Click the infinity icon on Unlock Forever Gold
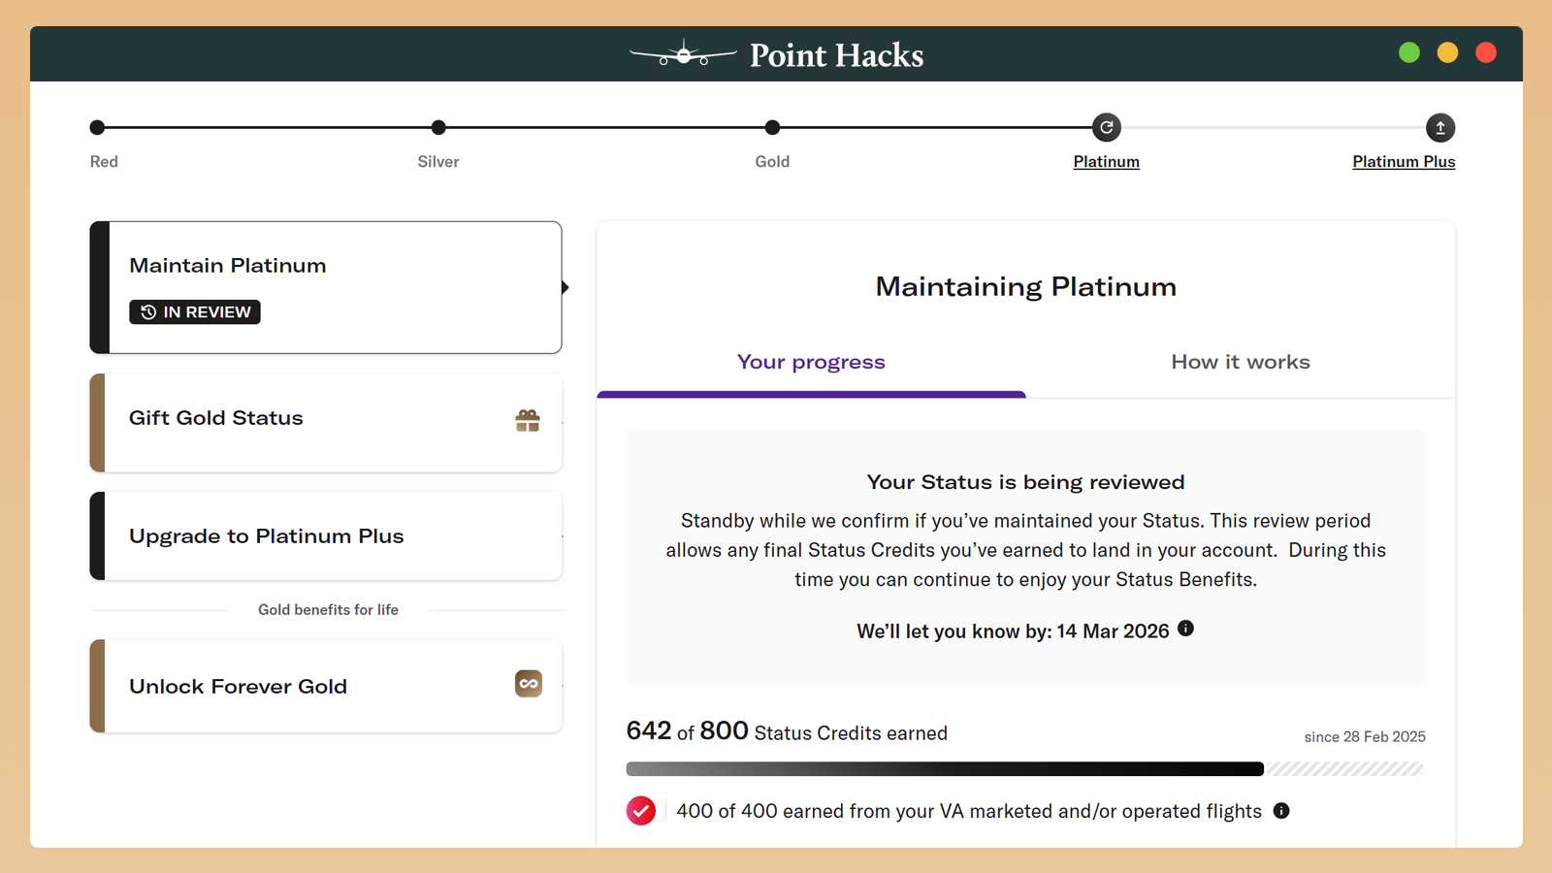This screenshot has width=1552, height=873. click(529, 684)
